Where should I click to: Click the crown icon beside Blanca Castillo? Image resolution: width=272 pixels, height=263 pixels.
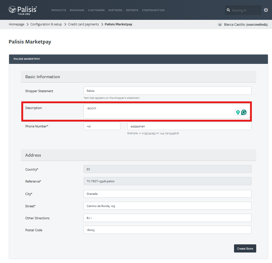click(220, 24)
